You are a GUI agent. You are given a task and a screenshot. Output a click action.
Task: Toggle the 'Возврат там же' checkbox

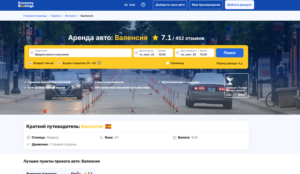(30, 63)
